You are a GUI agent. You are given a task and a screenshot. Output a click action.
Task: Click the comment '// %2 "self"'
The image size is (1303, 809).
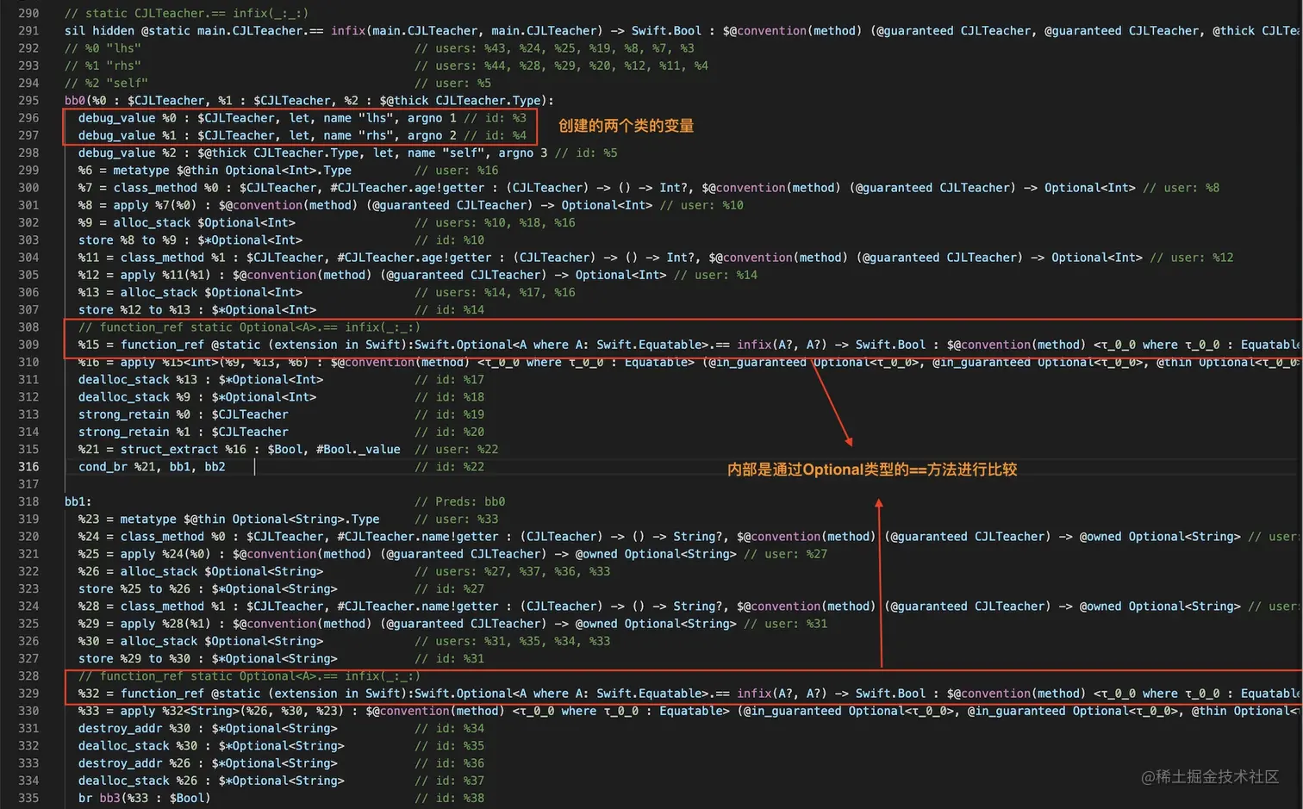coord(106,83)
